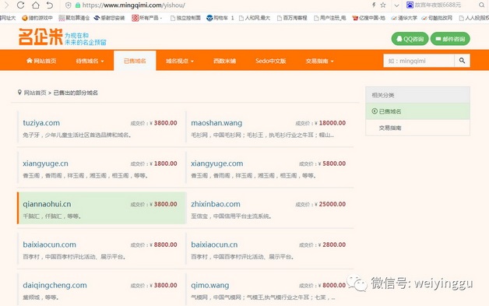Bookmark page with the star icon
Viewport: 489px width, 306px height.
coord(383,5)
